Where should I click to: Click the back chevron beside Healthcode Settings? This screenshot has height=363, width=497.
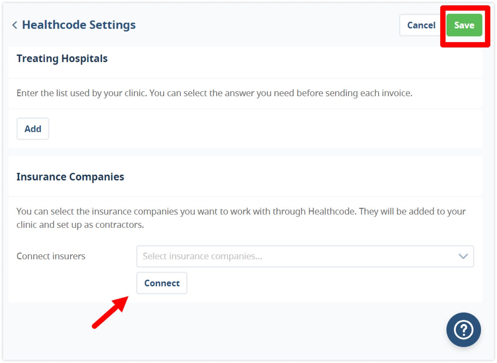coord(14,25)
